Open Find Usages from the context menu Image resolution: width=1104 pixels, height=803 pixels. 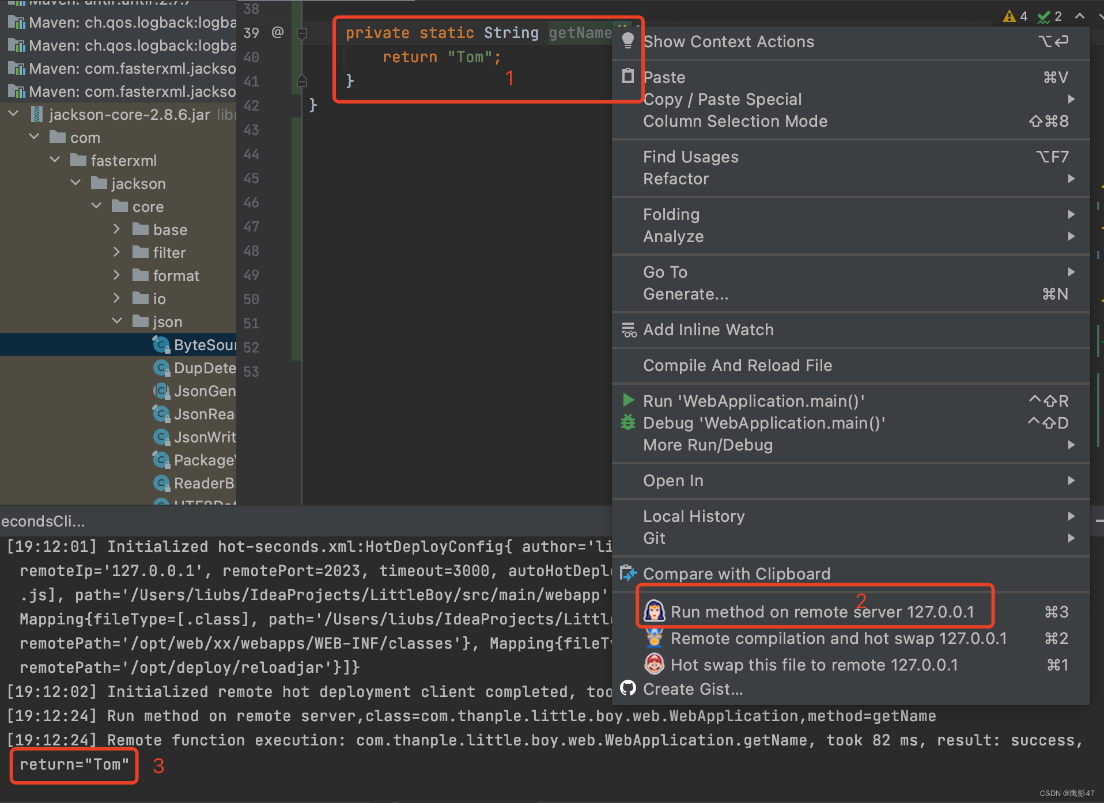pyautogui.click(x=690, y=156)
